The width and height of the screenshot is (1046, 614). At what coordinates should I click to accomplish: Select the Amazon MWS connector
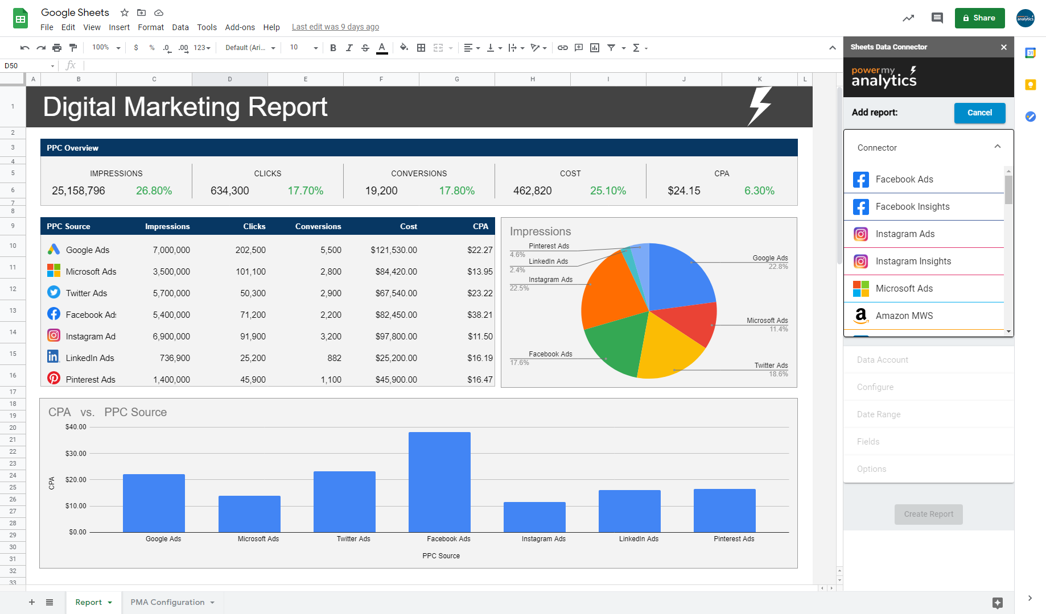tap(904, 316)
